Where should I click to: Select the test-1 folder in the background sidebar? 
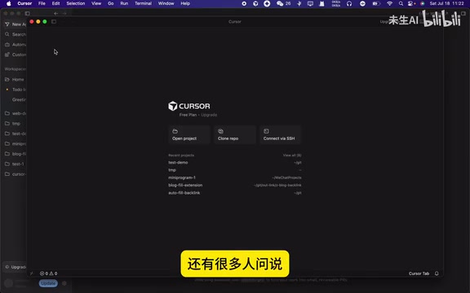pyautogui.click(x=15, y=164)
